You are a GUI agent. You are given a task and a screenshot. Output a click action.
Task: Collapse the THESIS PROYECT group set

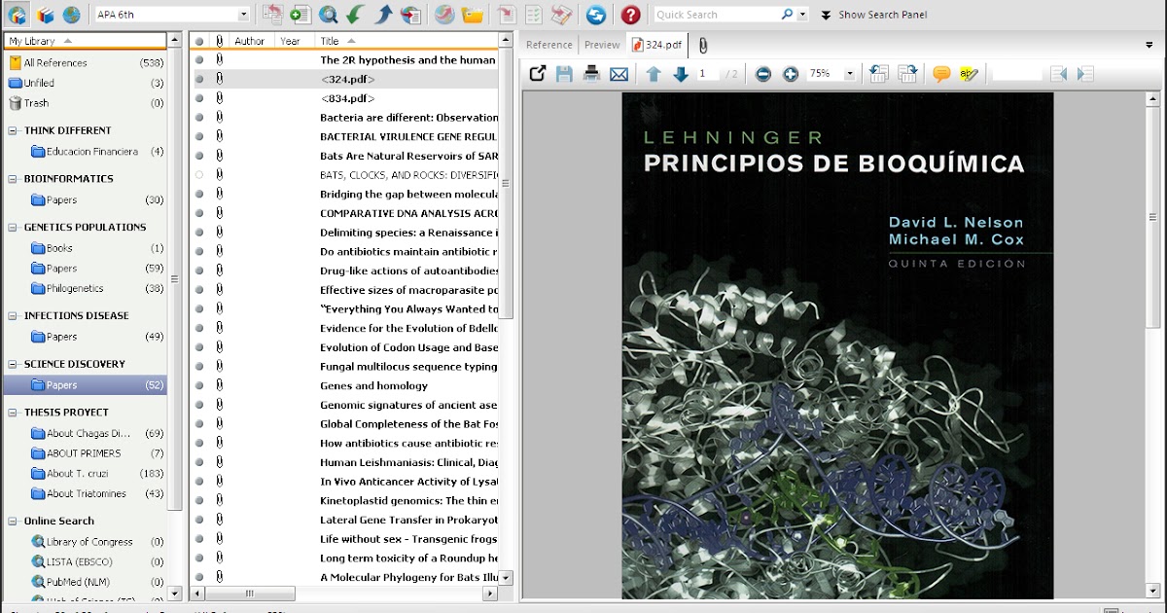[14, 413]
